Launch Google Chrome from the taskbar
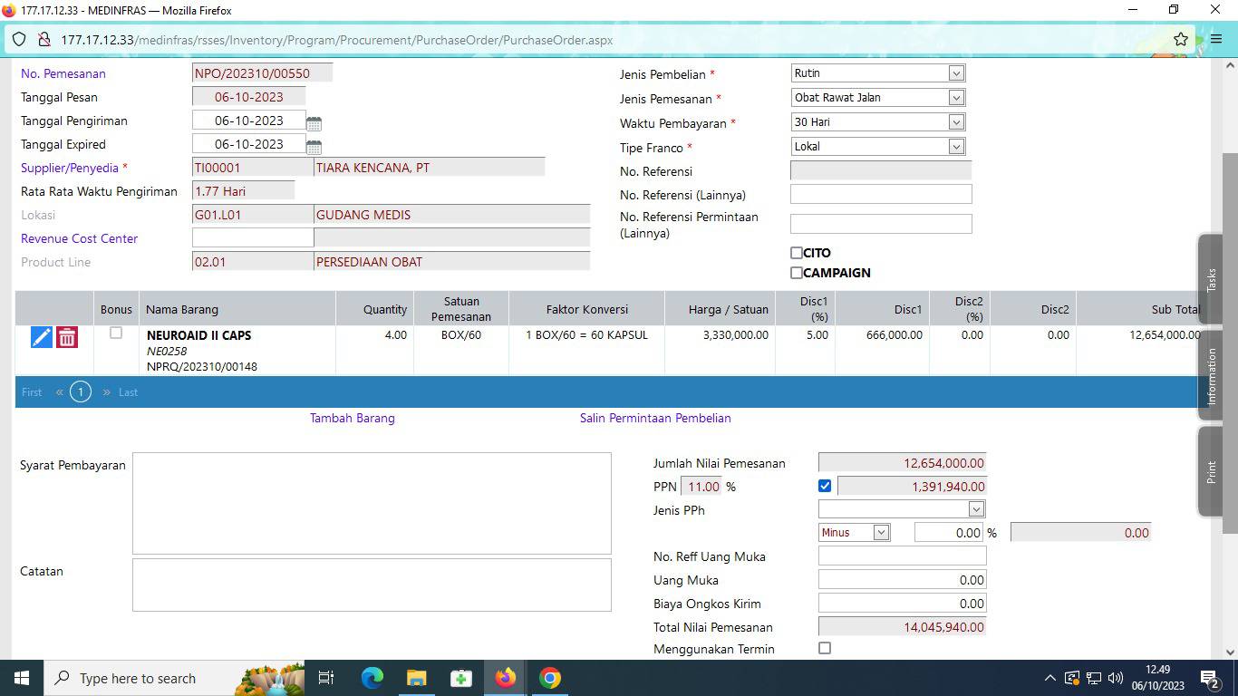 click(549, 678)
